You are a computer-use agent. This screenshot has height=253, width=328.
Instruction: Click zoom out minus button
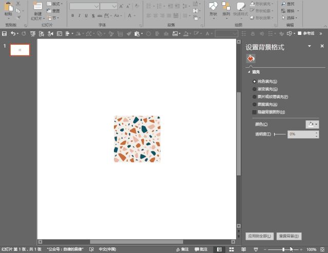265,249
